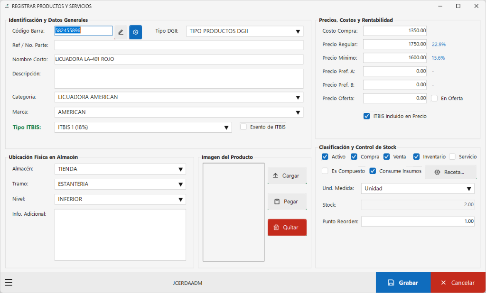Click the red Cancelar button

coord(458,283)
